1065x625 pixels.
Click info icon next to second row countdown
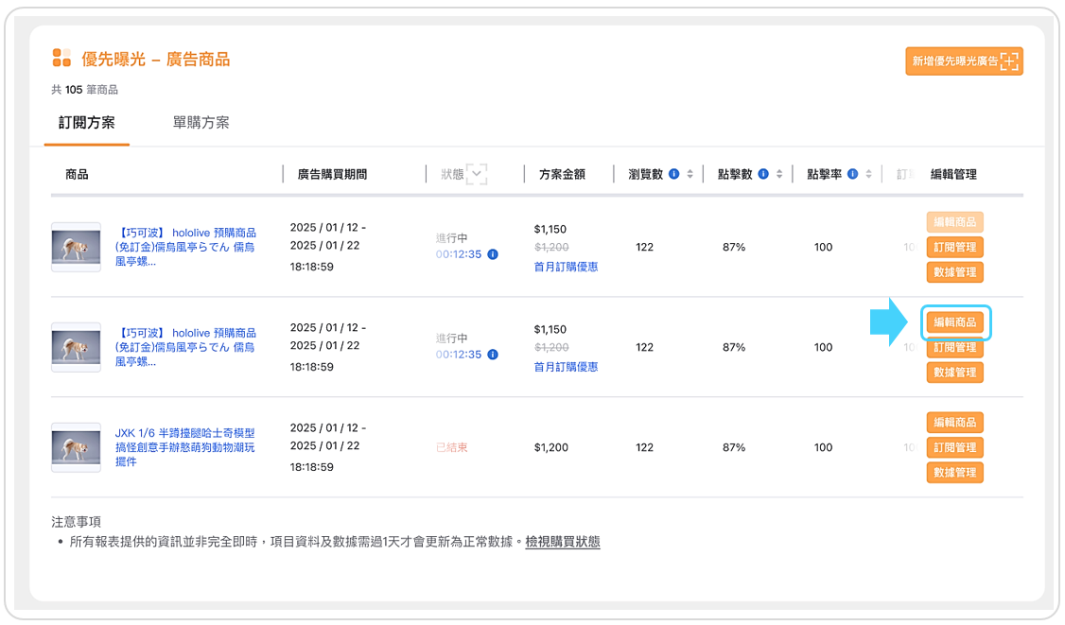pyautogui.click(x=493, y=355)
